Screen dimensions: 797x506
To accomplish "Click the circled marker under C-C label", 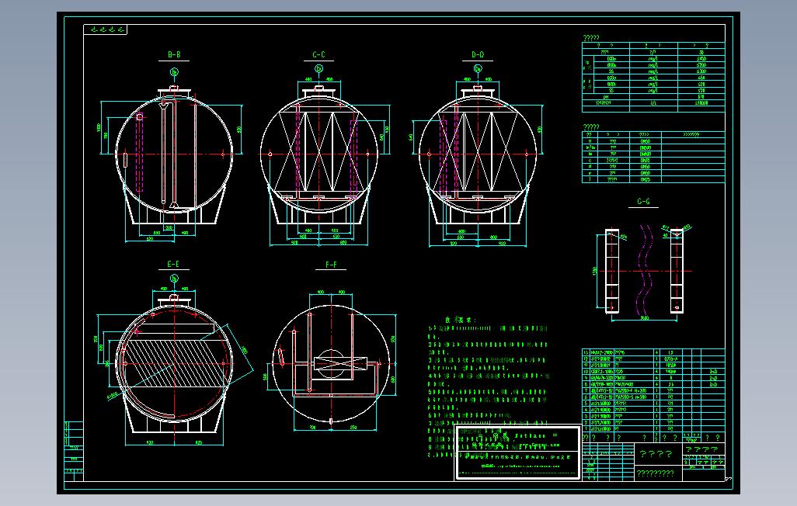I will (319, 68).
